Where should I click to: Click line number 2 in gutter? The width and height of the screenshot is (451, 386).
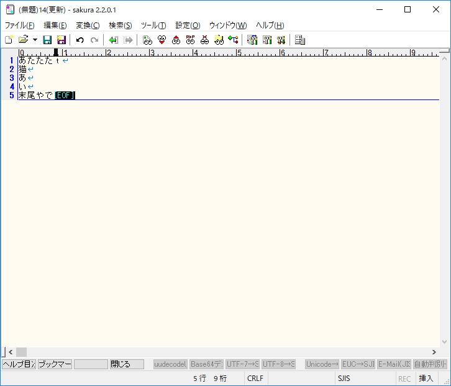pyautogui.click(x=12, y=70)
